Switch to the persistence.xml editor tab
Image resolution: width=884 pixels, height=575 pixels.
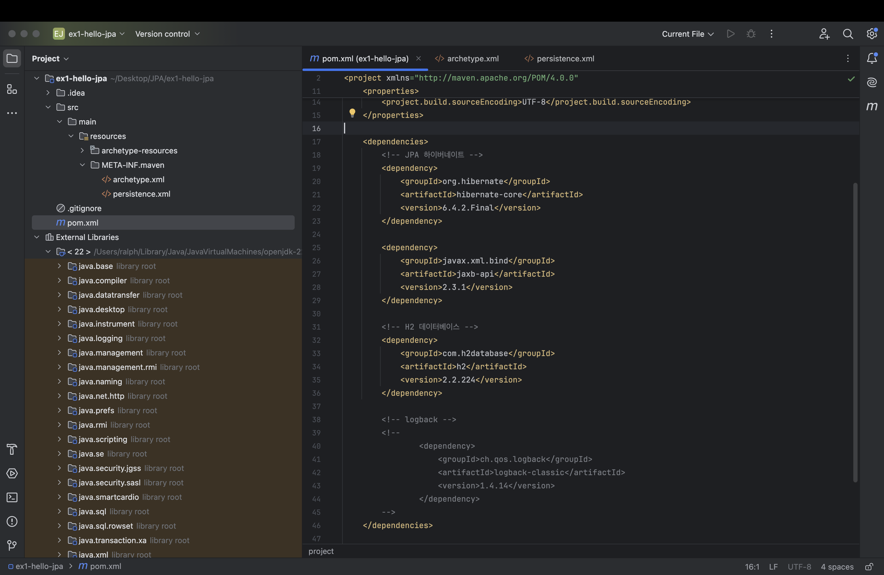(559, 58)
